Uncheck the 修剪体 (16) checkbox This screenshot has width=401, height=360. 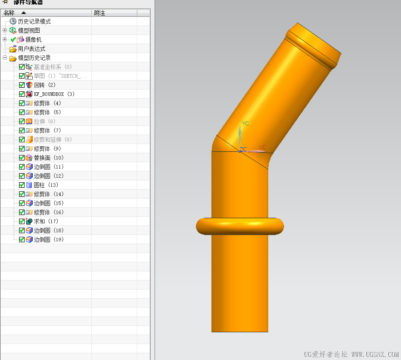point(22,212)
